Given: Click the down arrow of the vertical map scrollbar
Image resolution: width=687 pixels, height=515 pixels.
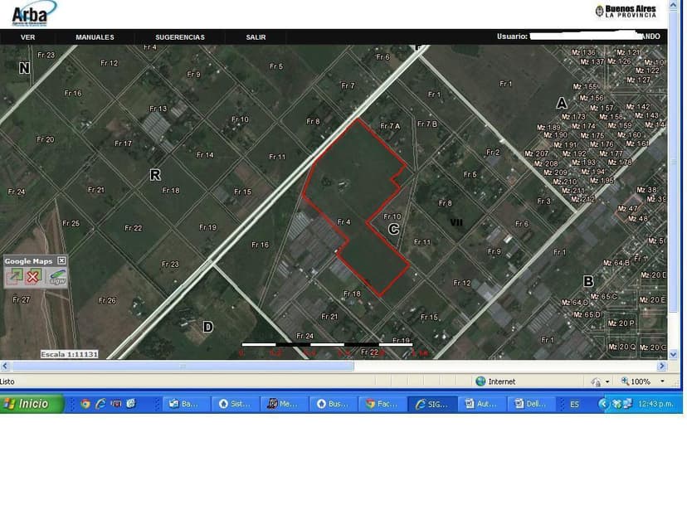Looking at the screenshot, I should coord(673,353).
